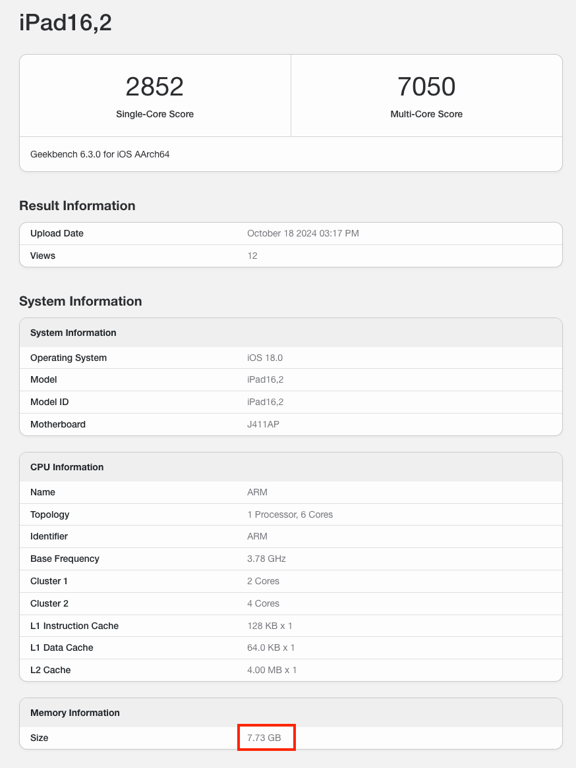The height and width of the screenshot is (768, 576).
Task: Click the Views label
Action: point(43,256)
